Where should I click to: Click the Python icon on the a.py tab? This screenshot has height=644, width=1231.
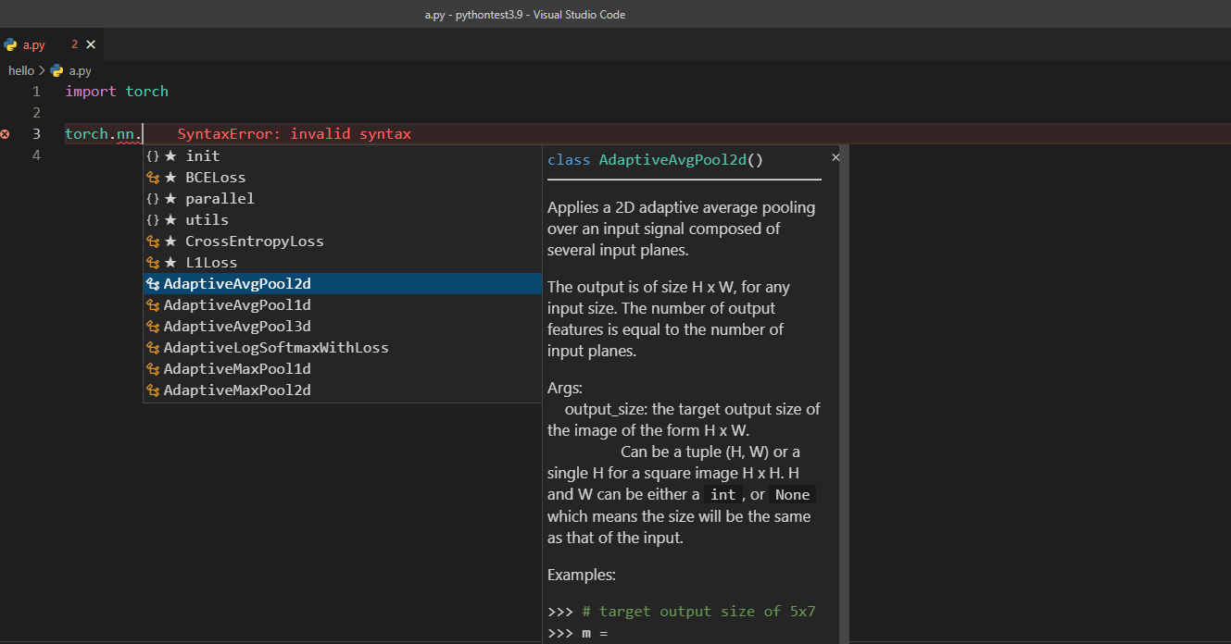9,43
